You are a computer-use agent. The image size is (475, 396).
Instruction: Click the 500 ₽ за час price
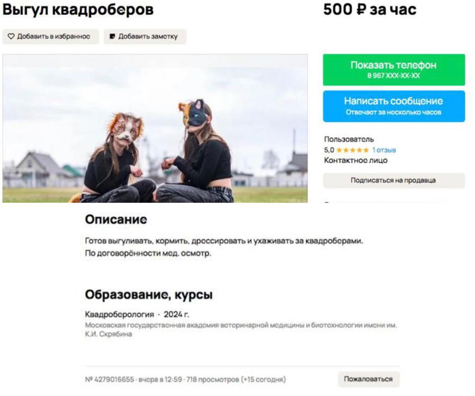pos(370,10)
